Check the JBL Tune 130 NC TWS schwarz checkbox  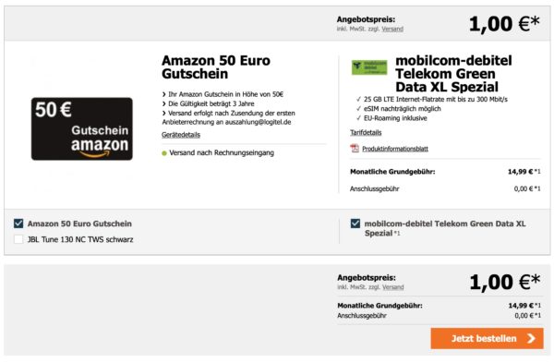[18, 239]
